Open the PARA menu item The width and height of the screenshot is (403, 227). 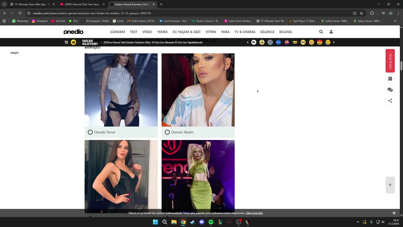pyautogui.click(x=225, y=32)
